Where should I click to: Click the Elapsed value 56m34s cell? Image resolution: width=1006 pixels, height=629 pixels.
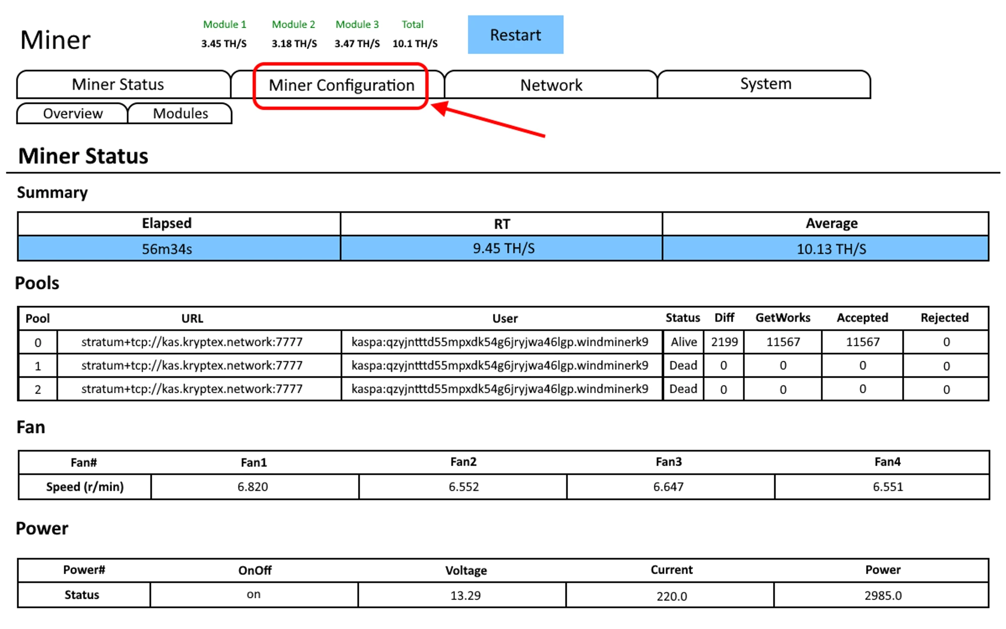(167, 249)
